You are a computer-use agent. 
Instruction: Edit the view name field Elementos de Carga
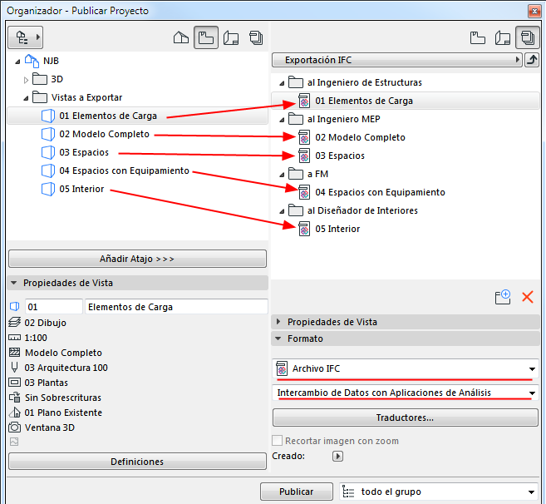click(x=176, y=307)
